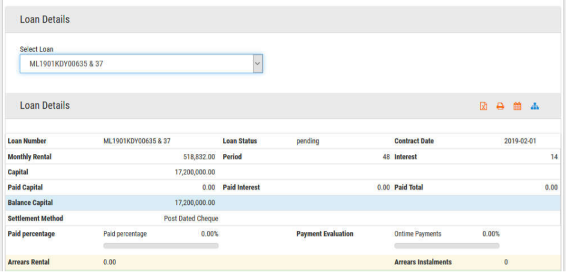This screenshot has height=274, width=566.
Task: Open the Select Loan dropdown
Action: pos(136,64)
